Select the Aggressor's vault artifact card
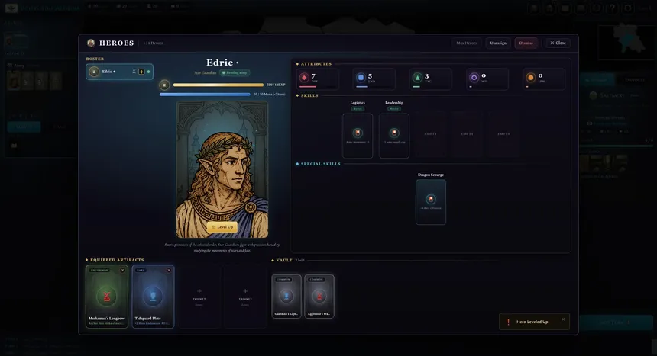Viewport: 657px width, 356px height. pos(319,297)
